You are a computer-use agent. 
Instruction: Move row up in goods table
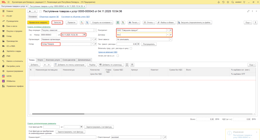pos(45,65)
